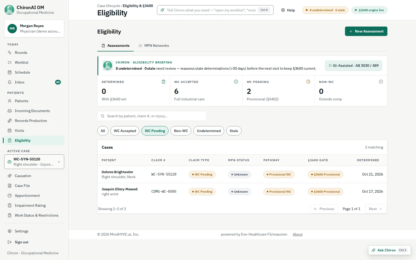Expand the active case WC-SYN-55120 dropdown
The image size is (416, 260).
[34, 162]
